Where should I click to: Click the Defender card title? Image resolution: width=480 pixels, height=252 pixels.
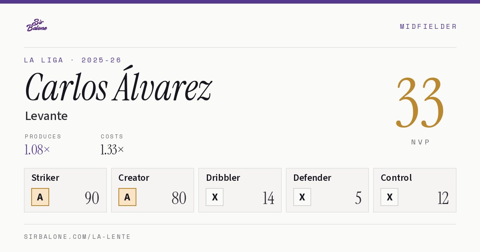pos(312,178)
